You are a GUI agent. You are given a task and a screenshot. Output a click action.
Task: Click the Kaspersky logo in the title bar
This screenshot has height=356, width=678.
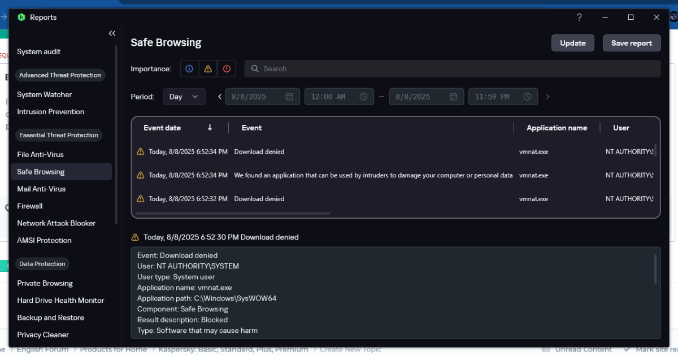click(21, 18)
